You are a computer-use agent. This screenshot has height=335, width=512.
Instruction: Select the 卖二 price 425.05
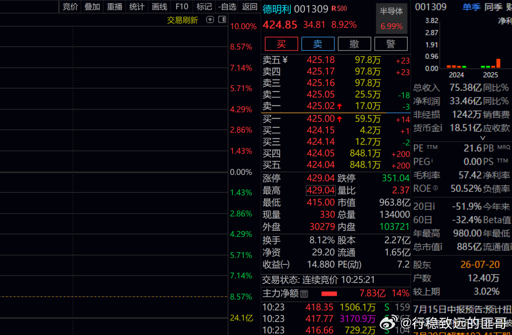point(321,95)
